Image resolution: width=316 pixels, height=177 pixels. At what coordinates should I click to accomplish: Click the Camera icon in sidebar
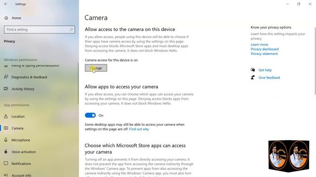click(6, 128)
